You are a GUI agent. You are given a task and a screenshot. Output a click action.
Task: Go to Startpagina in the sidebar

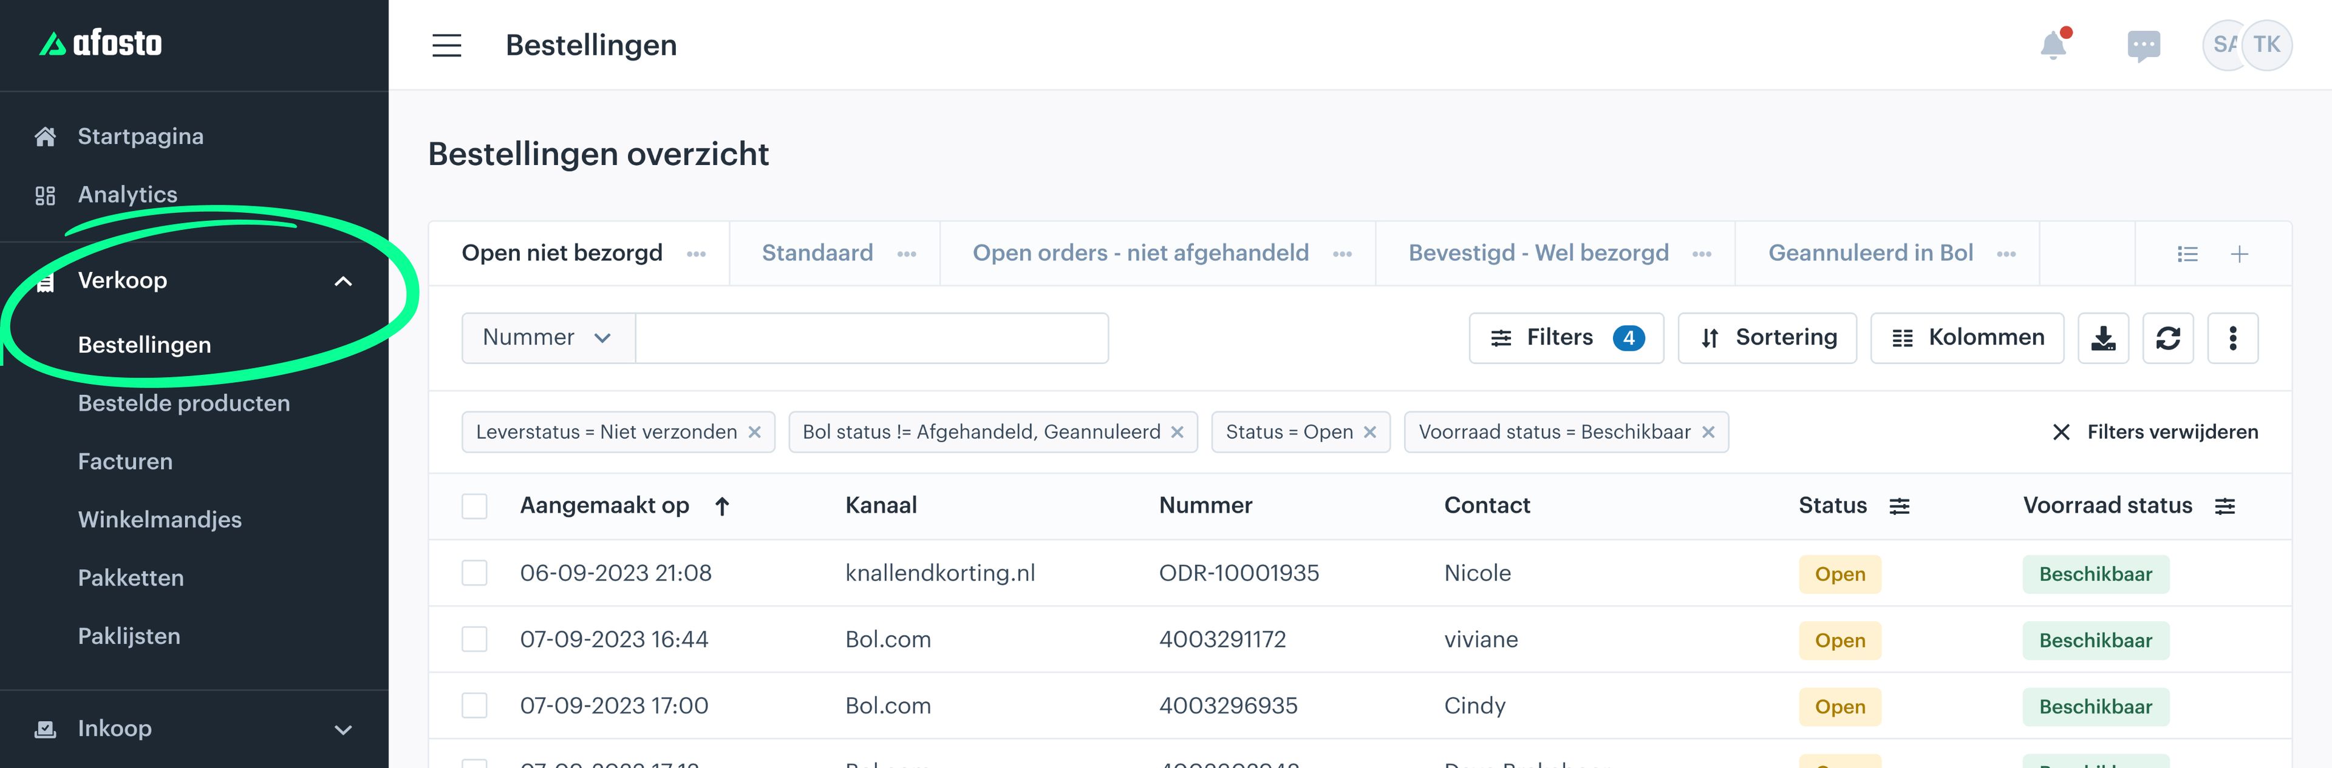(x=140, y=136)
